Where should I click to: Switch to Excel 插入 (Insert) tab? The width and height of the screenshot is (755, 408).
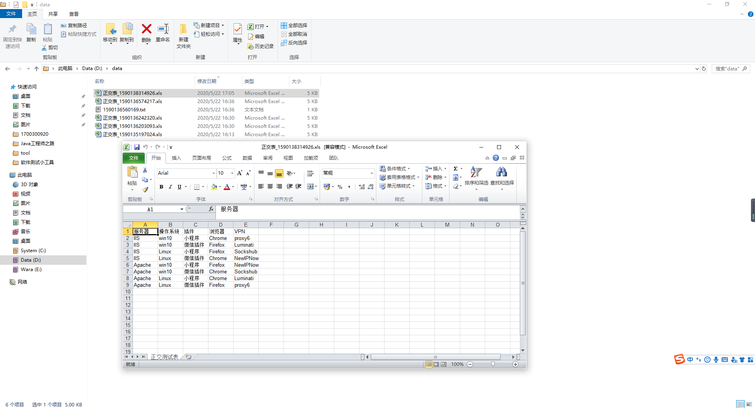(x=176, y=158)
